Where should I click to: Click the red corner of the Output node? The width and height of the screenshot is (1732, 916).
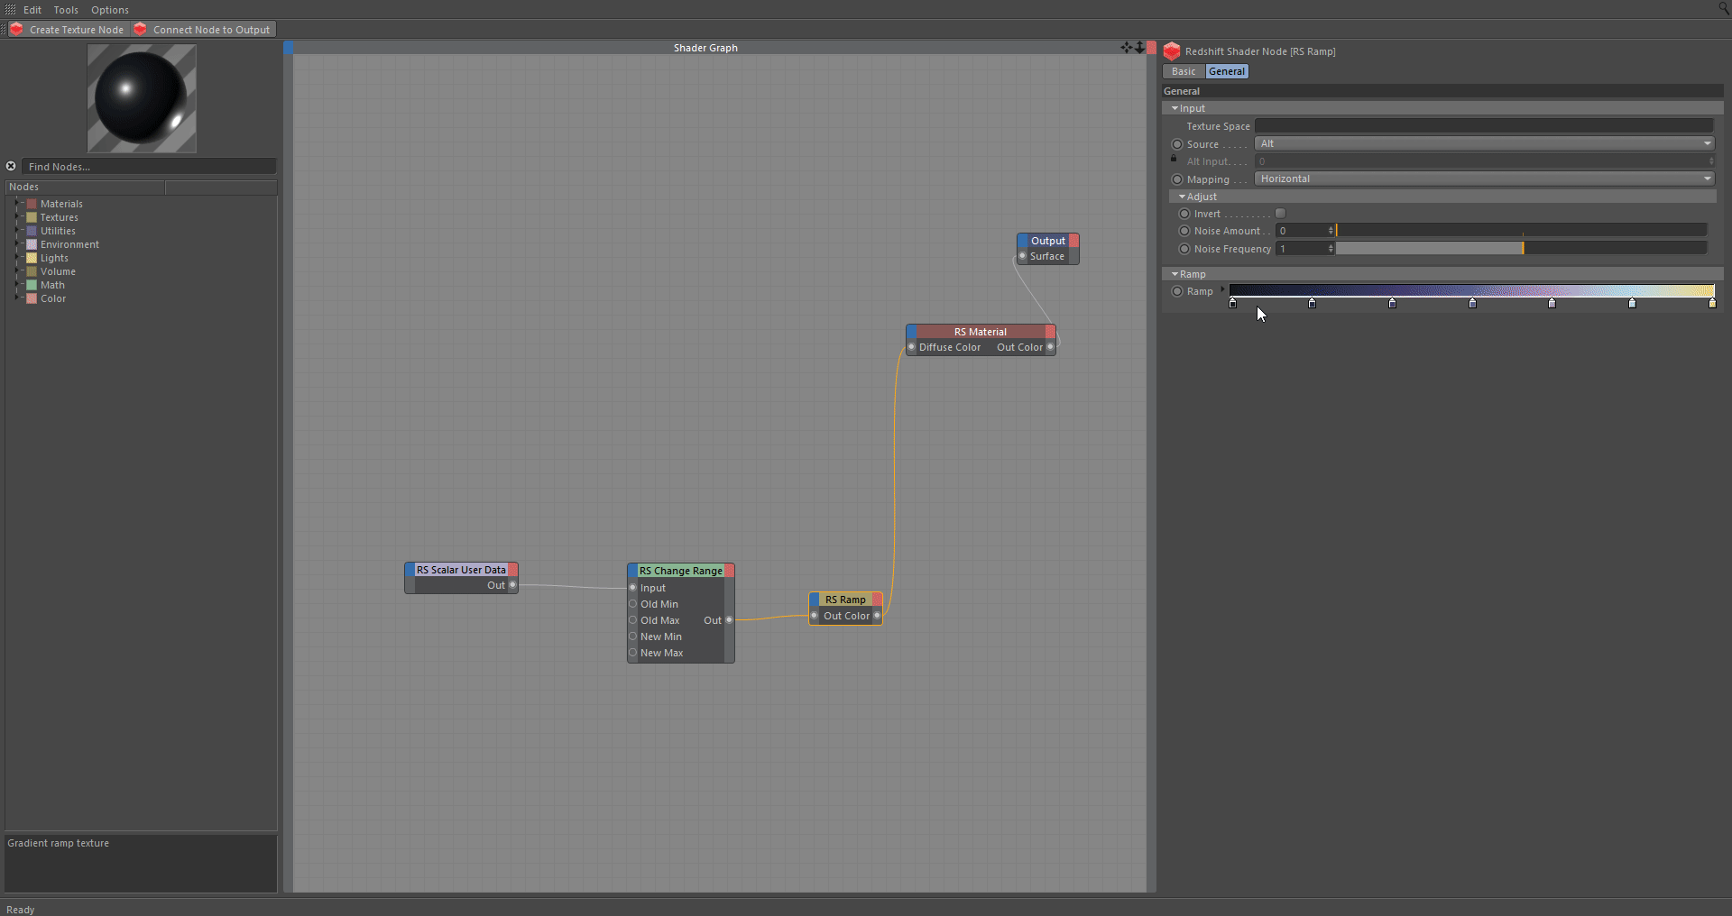click(1073, 241)
